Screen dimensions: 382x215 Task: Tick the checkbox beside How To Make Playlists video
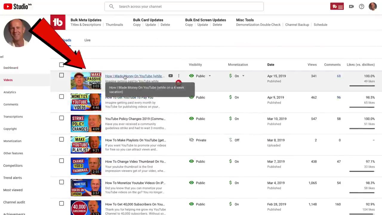(x=61, y=139)
